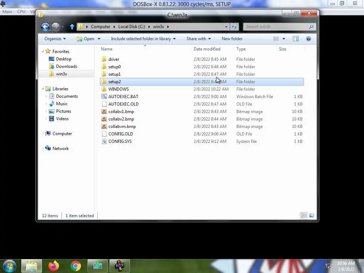
Task: Open the CPU menu in DOSBox-X
Action: click(x=21, y=12)
